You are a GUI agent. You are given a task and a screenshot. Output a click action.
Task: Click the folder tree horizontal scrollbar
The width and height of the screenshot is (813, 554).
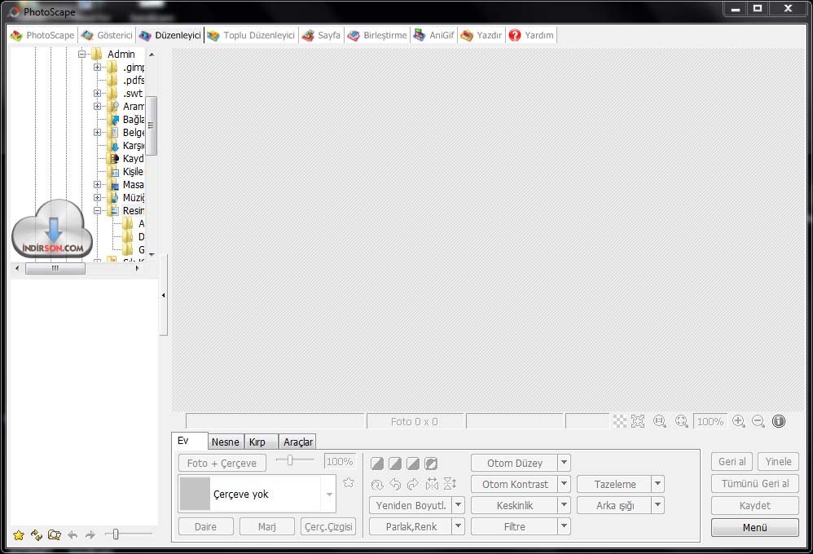[77, 268]
